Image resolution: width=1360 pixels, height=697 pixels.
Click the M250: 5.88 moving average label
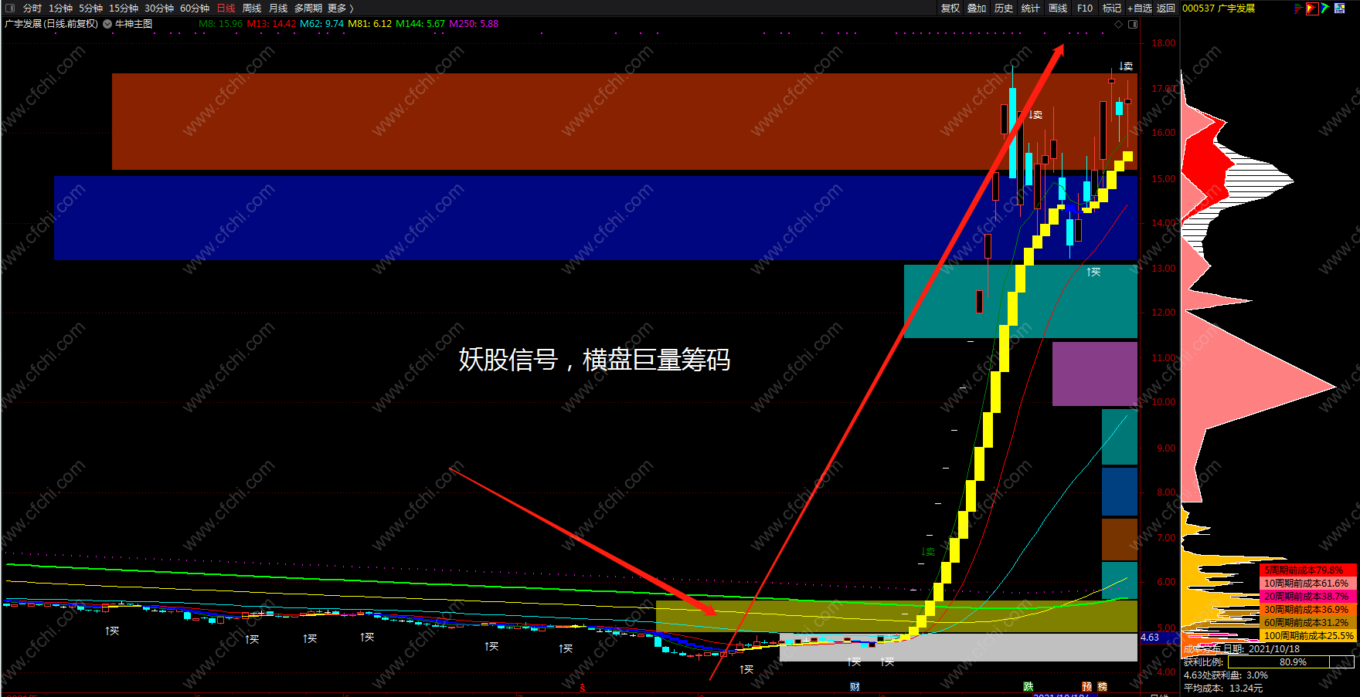tap(474, 24)
